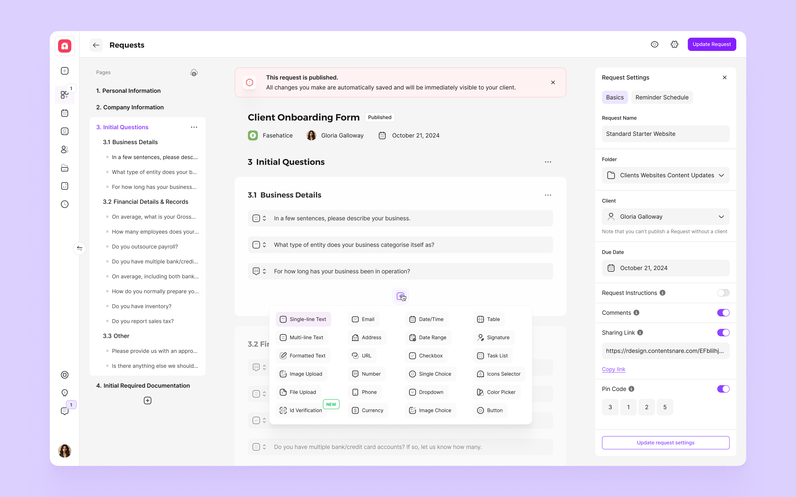Turn off the Sharing Link toggle
The width and height of the screenshot is (796, 497).
point(723,333)
